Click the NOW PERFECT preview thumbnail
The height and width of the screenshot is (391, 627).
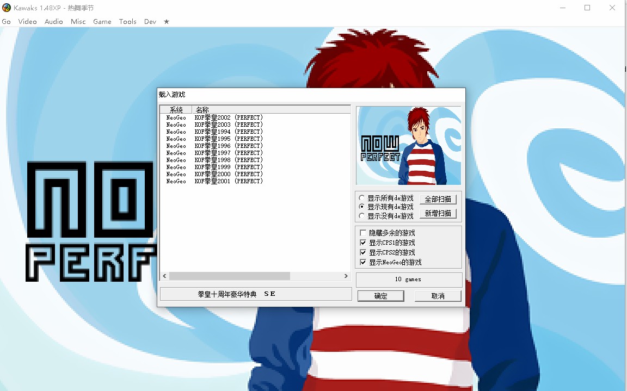(x=409, y=145)
